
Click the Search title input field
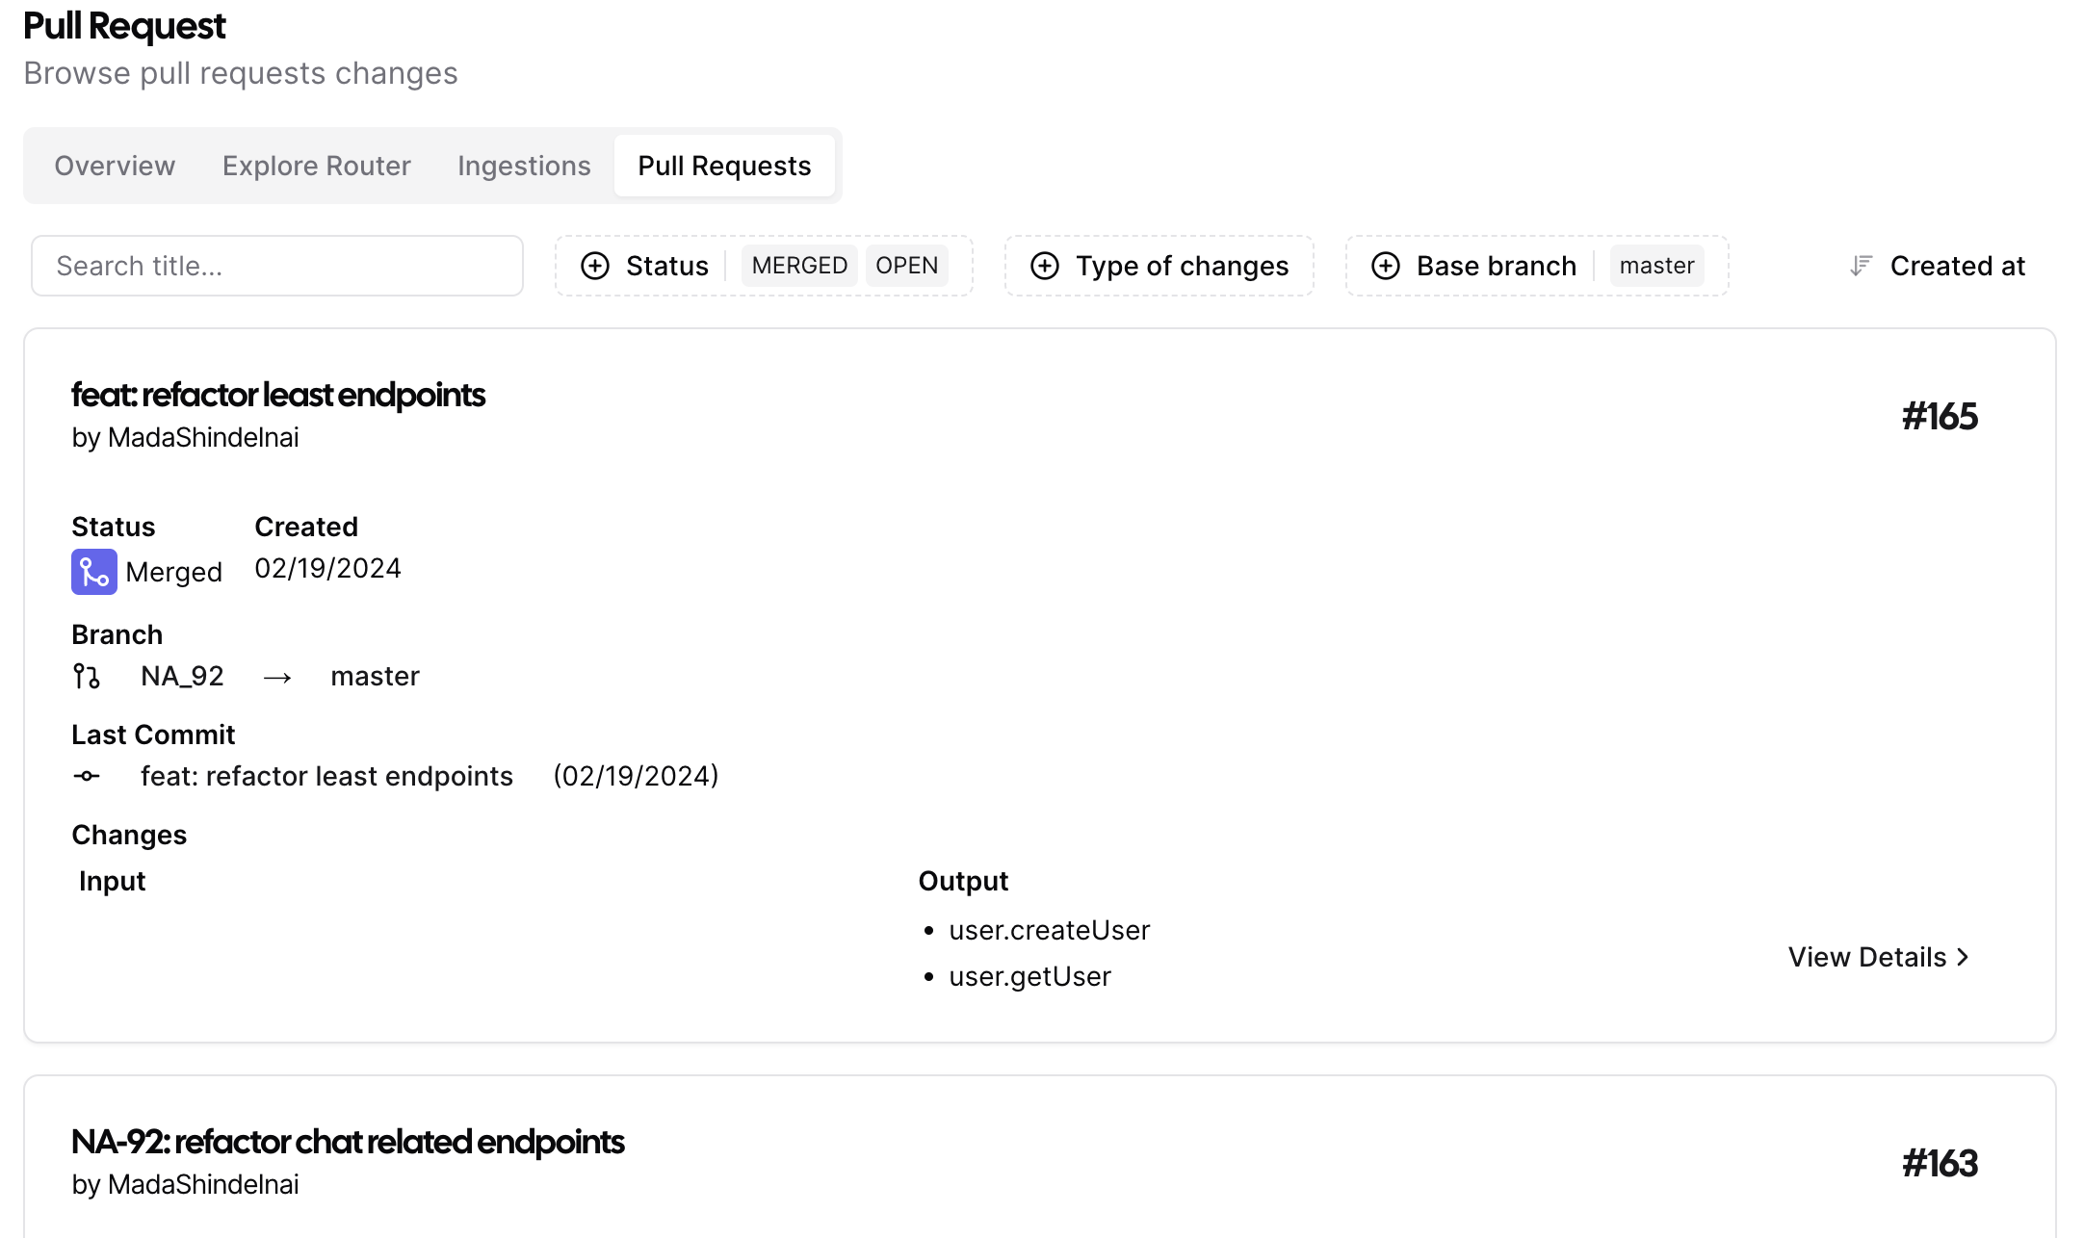tap(277, 266)
